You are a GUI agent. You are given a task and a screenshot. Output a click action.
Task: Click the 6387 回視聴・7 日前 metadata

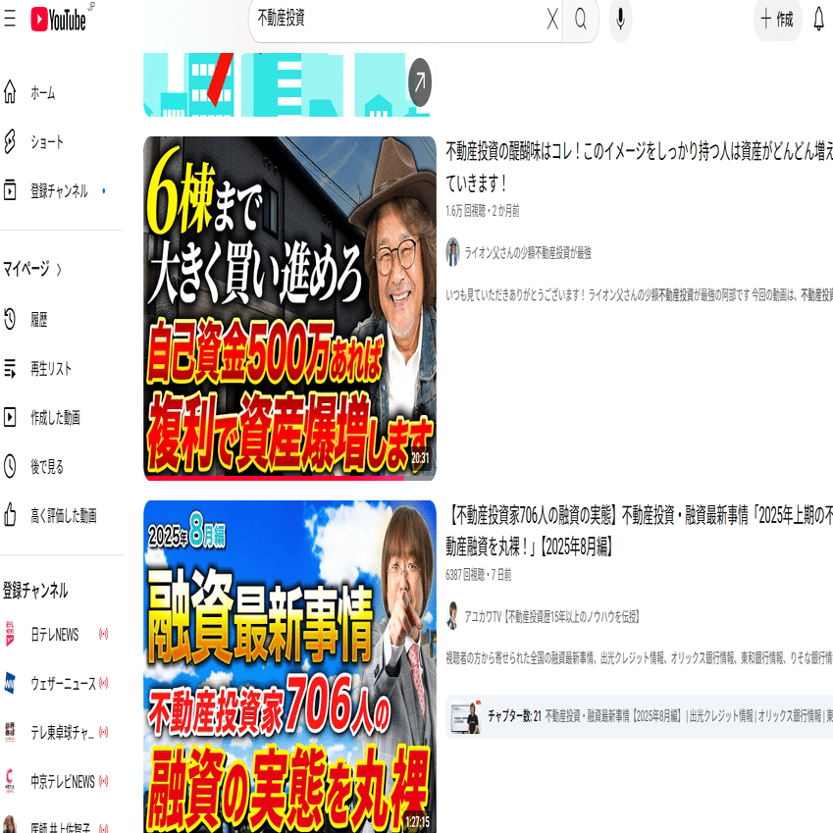coord(479,574)
